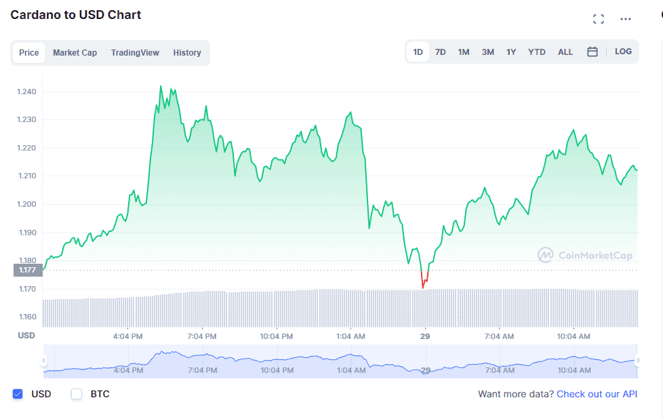Enable logarithmic scale with LOG
This screenshot has width=663, height=419.
[x=623, y=51]
